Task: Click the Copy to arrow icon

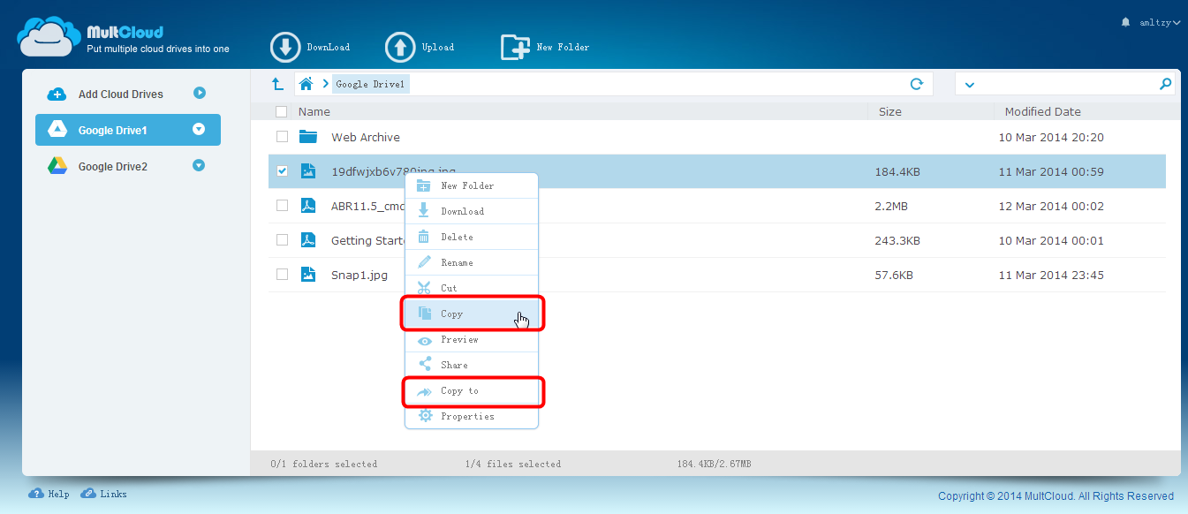Action: [424, 391]
